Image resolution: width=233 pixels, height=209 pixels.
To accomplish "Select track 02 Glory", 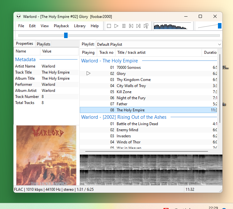I will [x=148, y=74].
